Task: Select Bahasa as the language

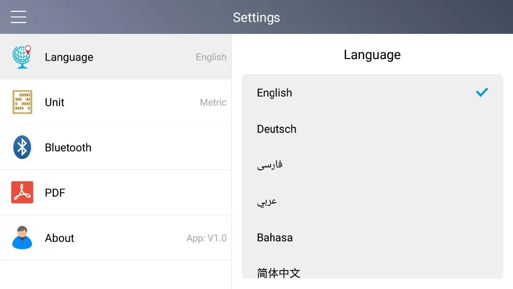Action: (275, 238)
